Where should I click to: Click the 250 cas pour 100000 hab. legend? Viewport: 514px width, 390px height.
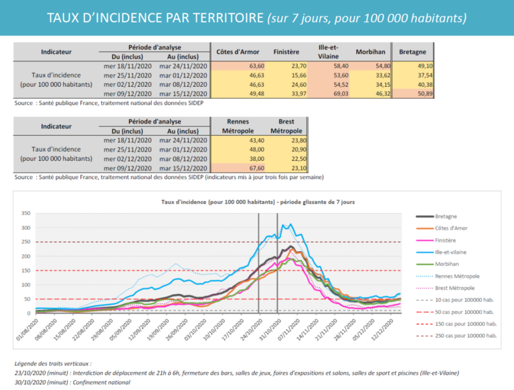click(x=456, y=336)
